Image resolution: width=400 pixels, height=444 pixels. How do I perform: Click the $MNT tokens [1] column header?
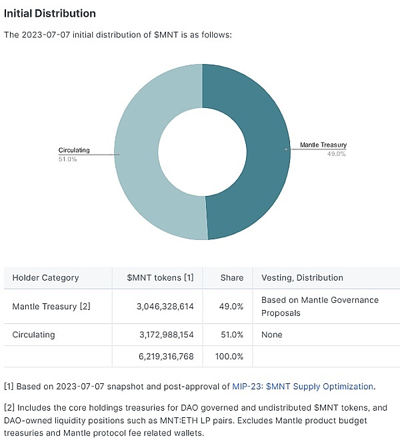click(160, 277)
